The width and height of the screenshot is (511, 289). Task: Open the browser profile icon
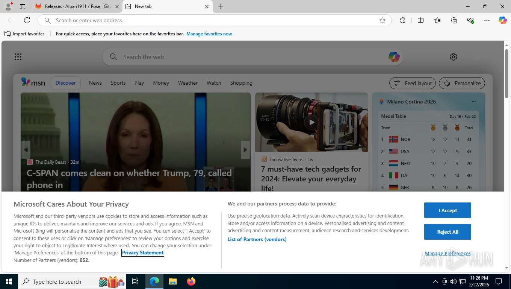click(x=8, y=6)
